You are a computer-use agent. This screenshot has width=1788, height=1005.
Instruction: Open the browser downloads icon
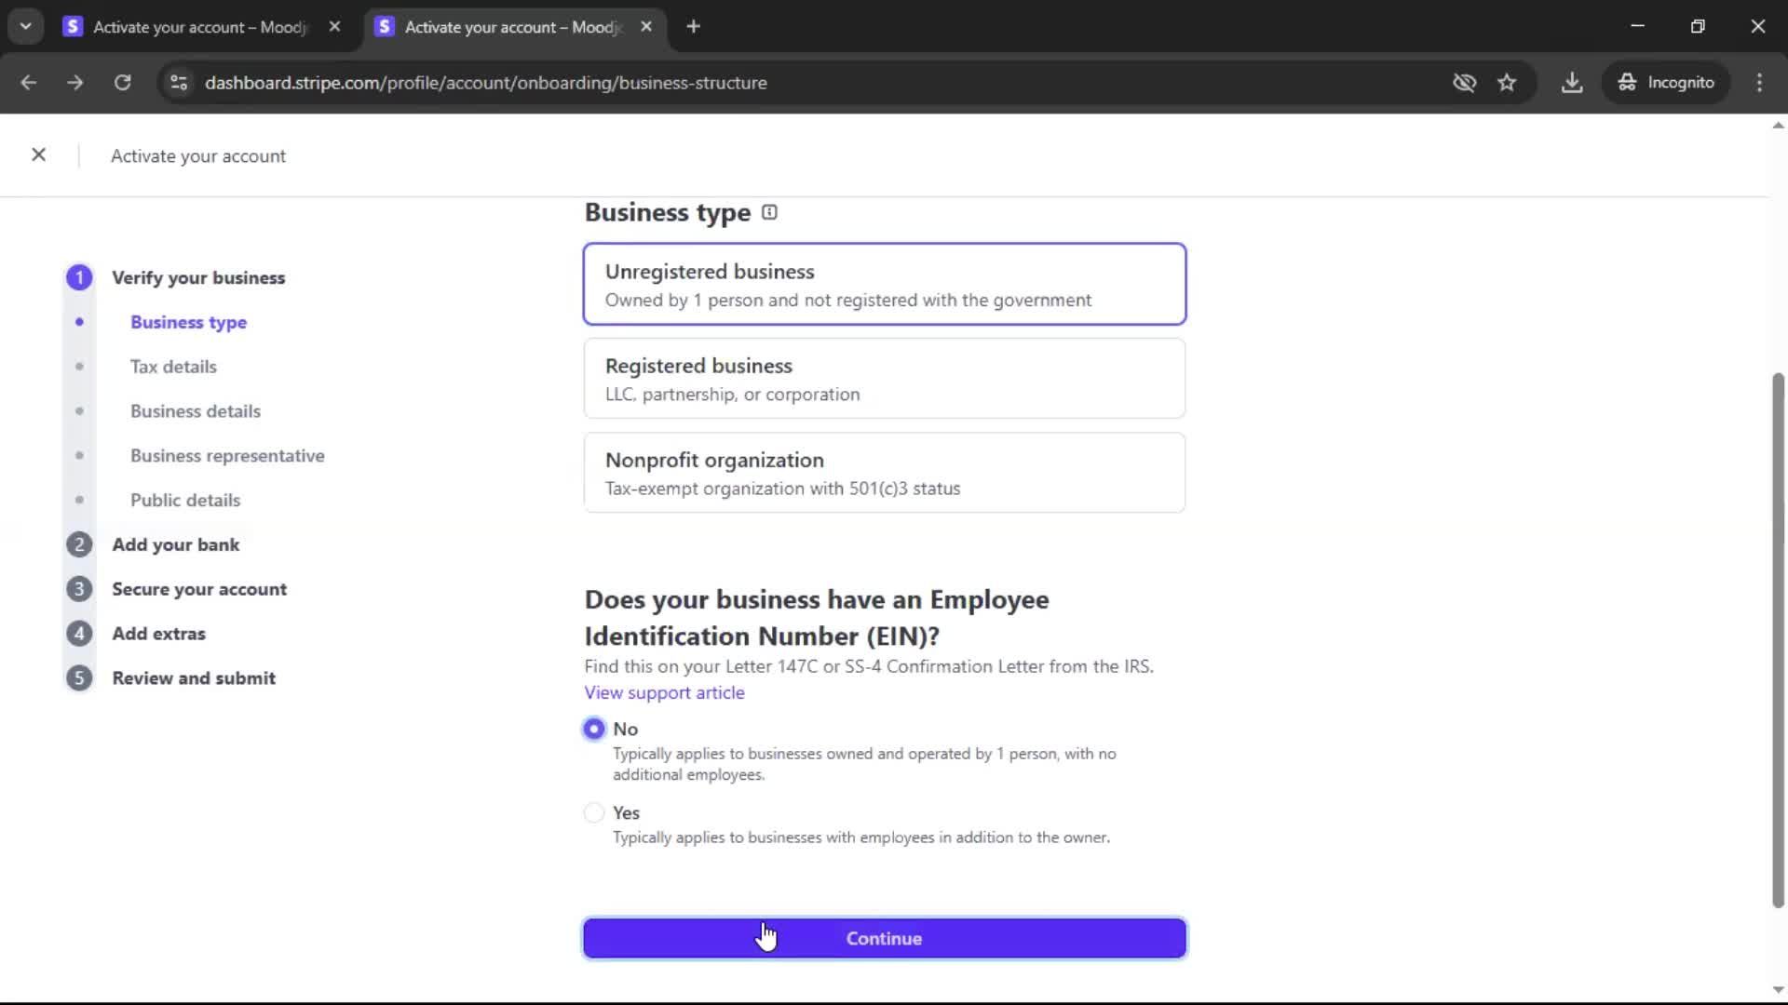point(1572,83)
